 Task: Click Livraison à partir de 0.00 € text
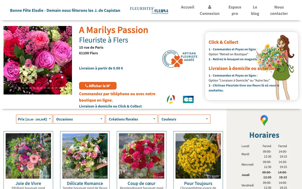tap(101, 68)
